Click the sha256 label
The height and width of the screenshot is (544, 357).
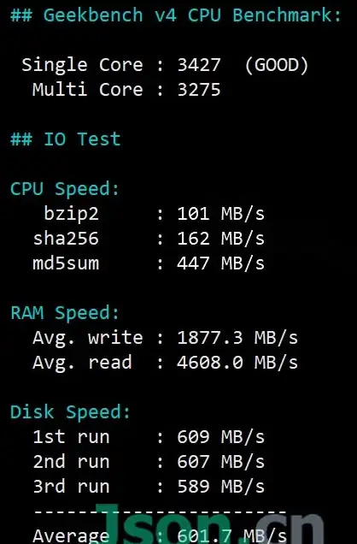66,239
